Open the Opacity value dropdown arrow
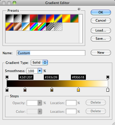Viewport: 115px width, 125px height. [x=40, y=103]
